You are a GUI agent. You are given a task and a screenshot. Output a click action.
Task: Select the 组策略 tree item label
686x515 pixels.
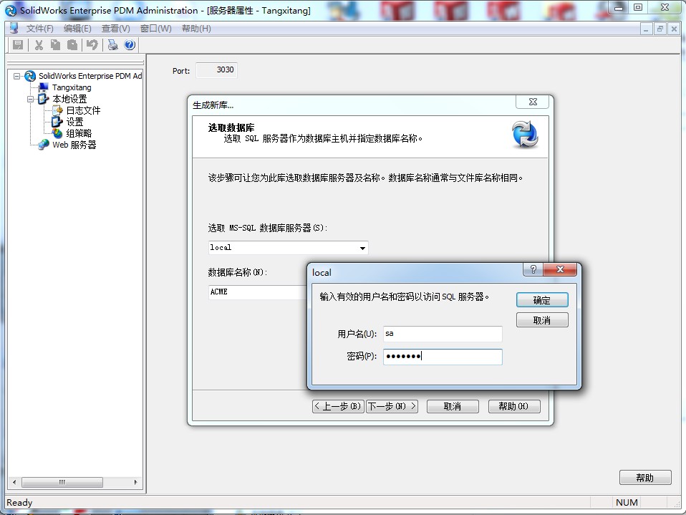coord(79,133)
